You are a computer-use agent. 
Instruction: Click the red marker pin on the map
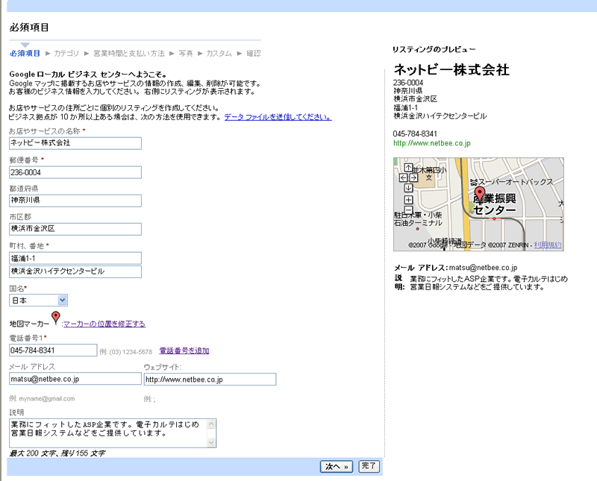coord(480,193)
